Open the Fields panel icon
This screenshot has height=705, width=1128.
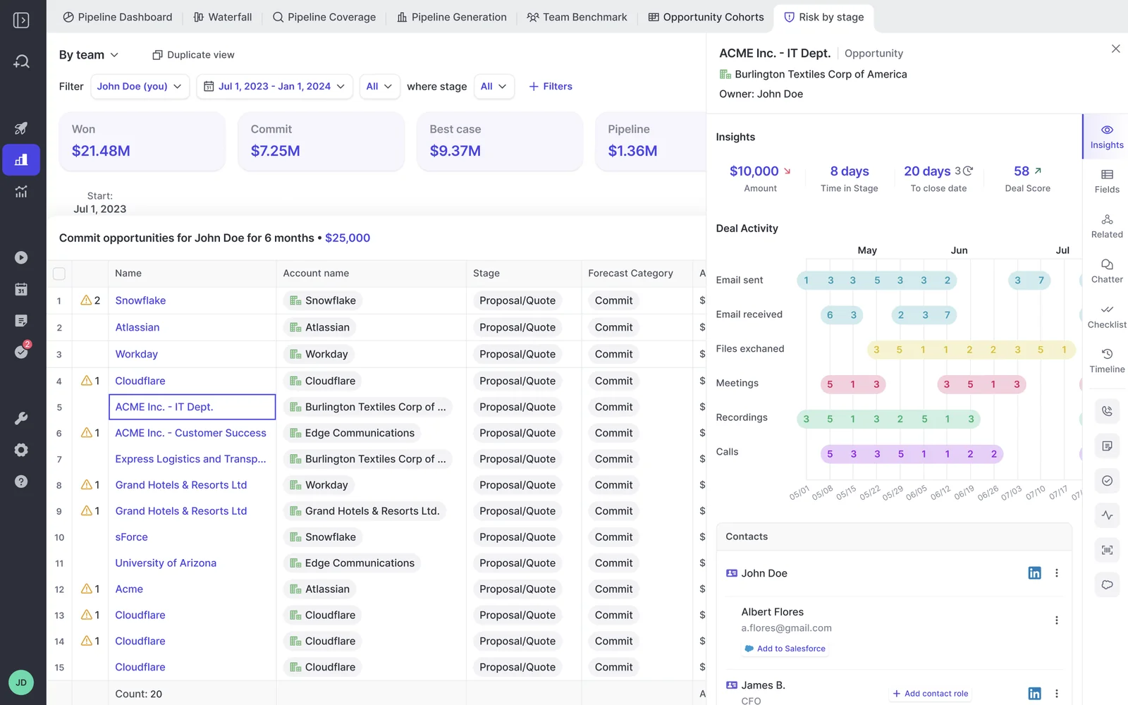coord(1107,181)
